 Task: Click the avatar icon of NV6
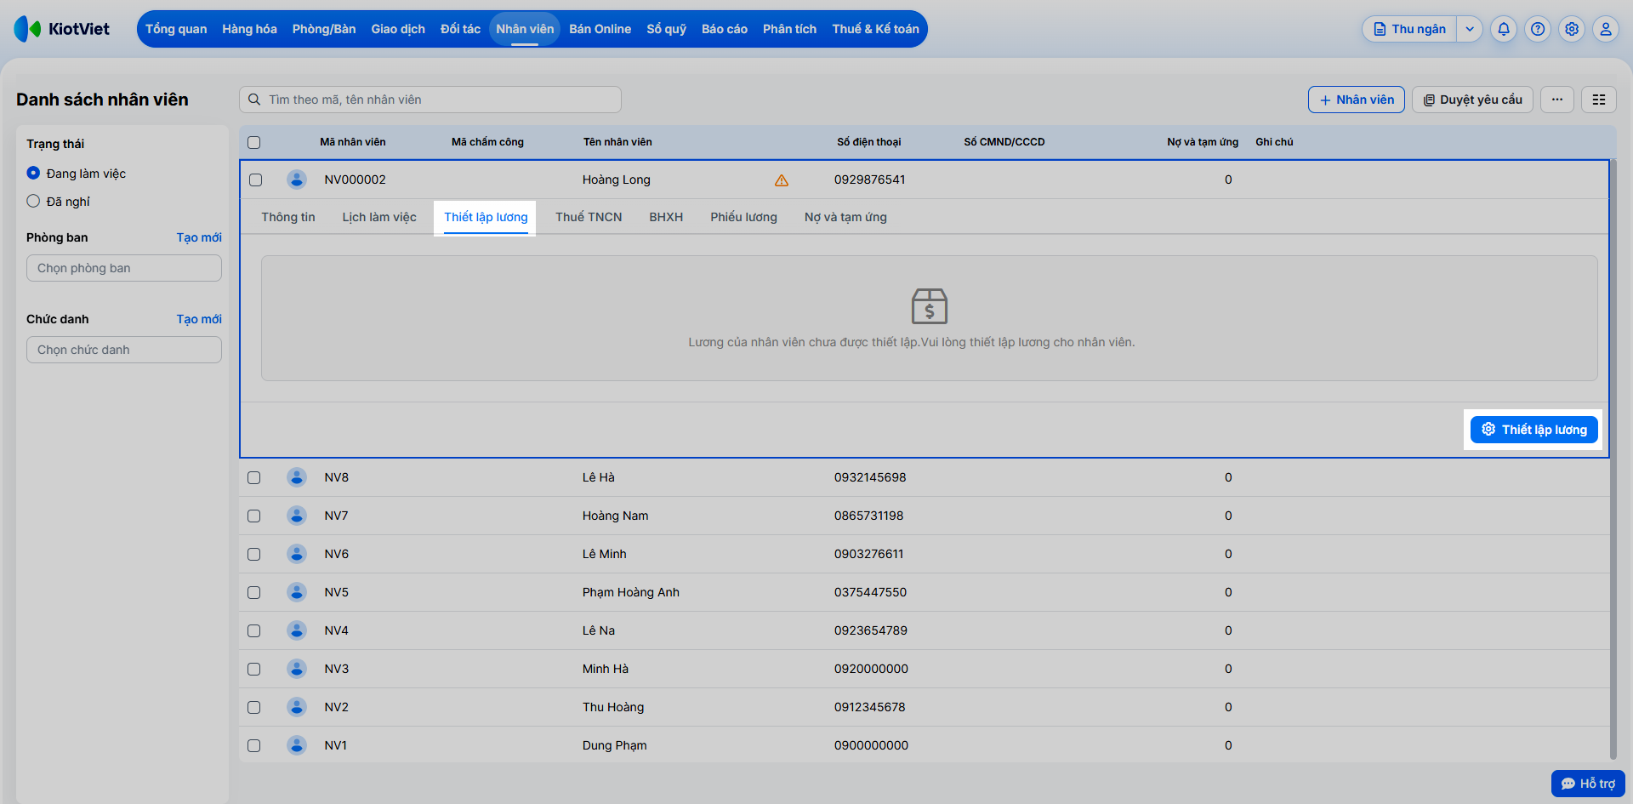[x=297, y=554]
